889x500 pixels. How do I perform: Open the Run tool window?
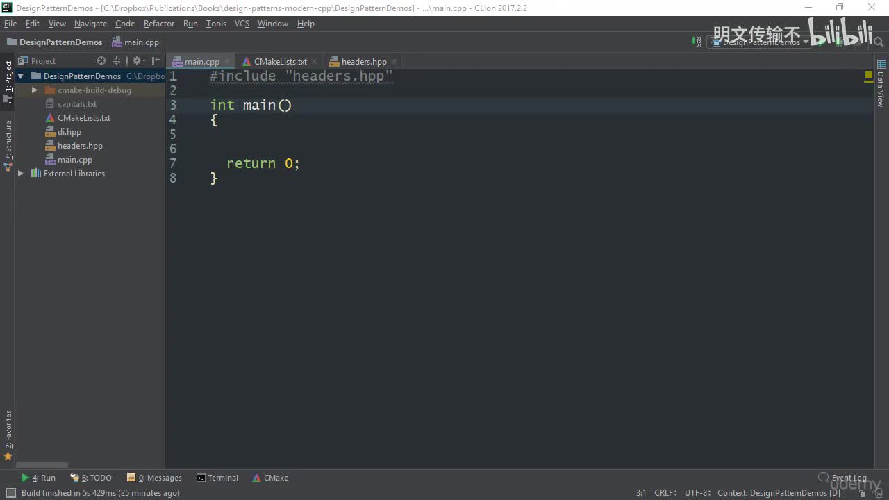point(38,478)
